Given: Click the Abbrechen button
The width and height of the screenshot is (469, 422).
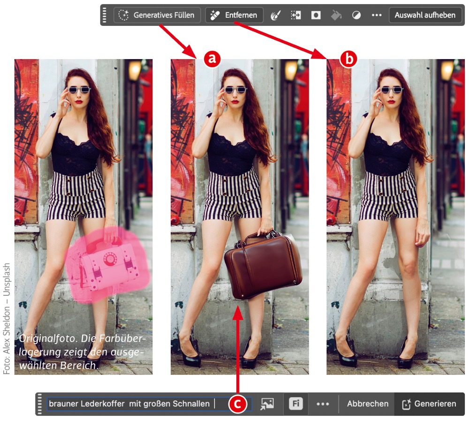Looking at the screenshot, I should click(x=368, y=404).
